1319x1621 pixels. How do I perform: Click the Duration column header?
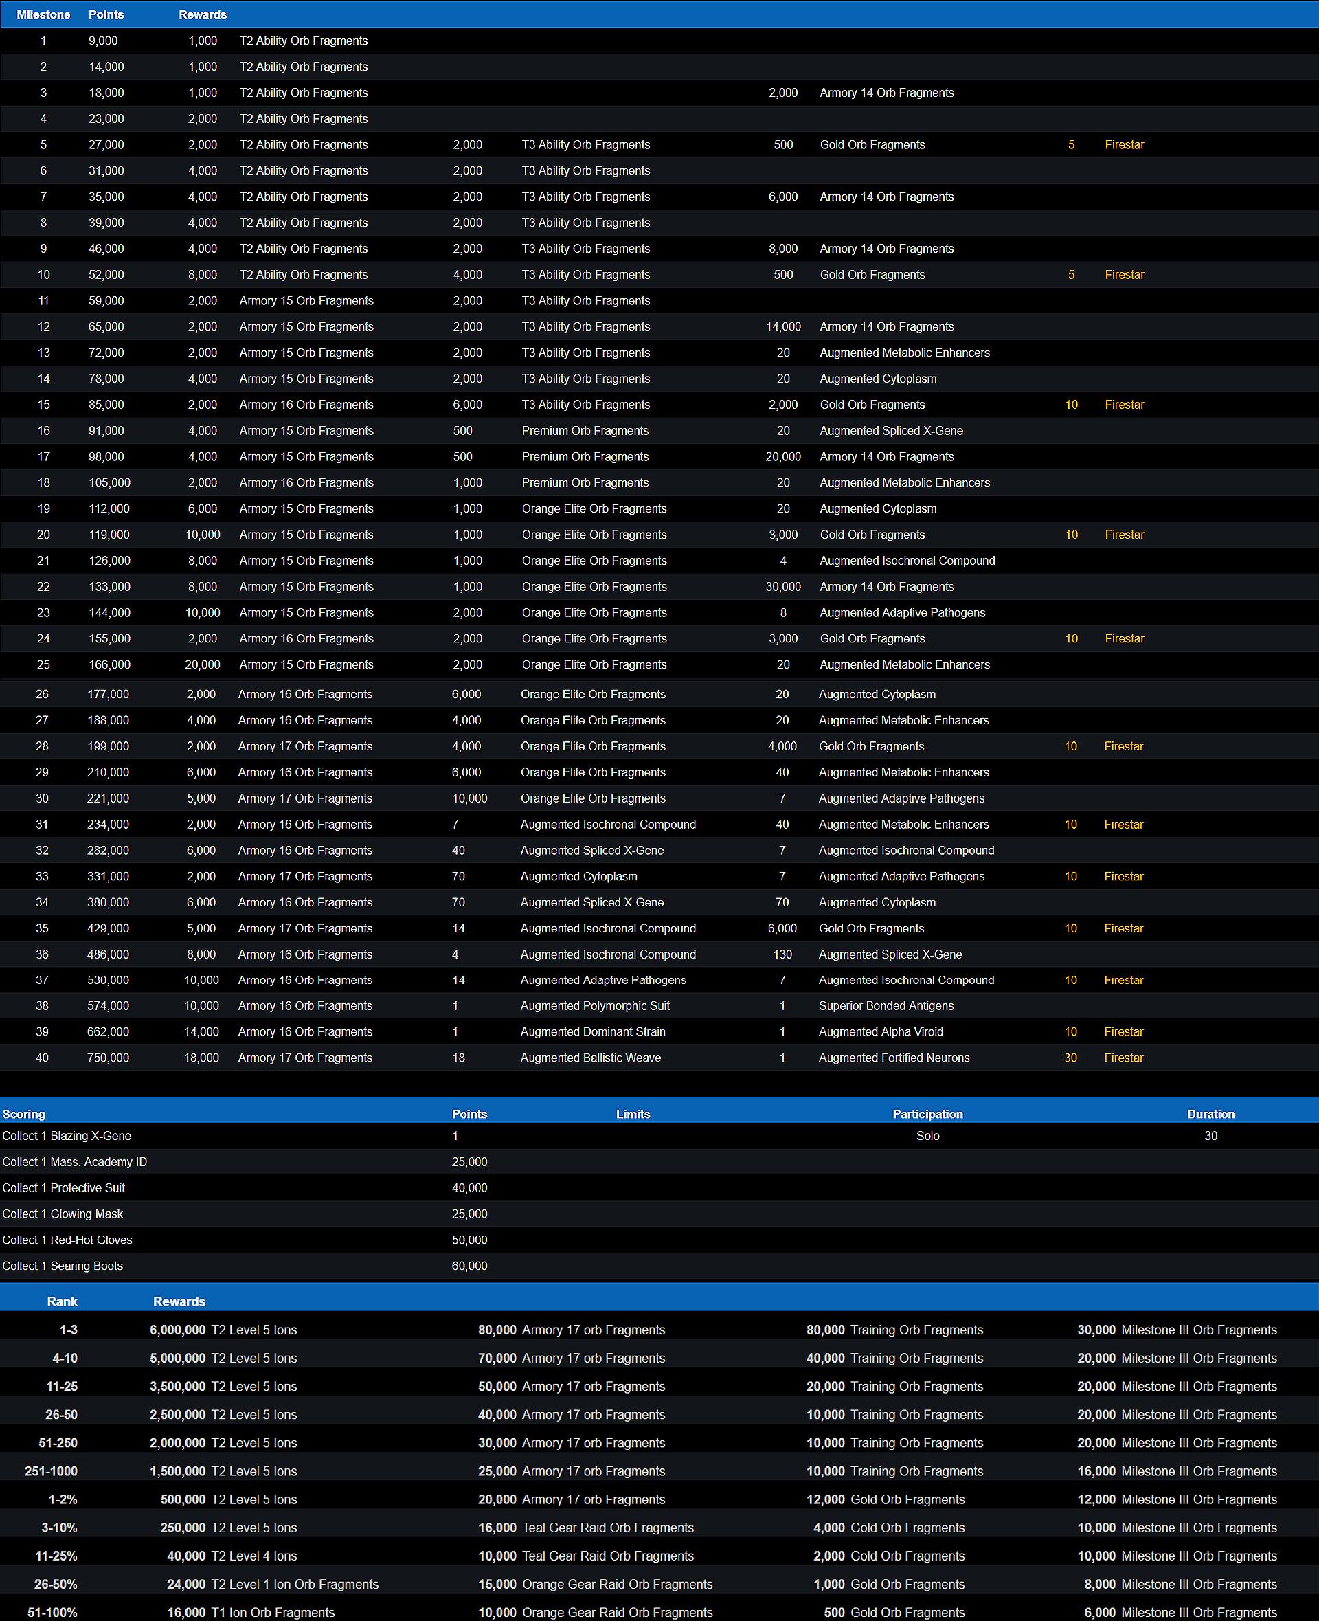pos(1210,1114)
